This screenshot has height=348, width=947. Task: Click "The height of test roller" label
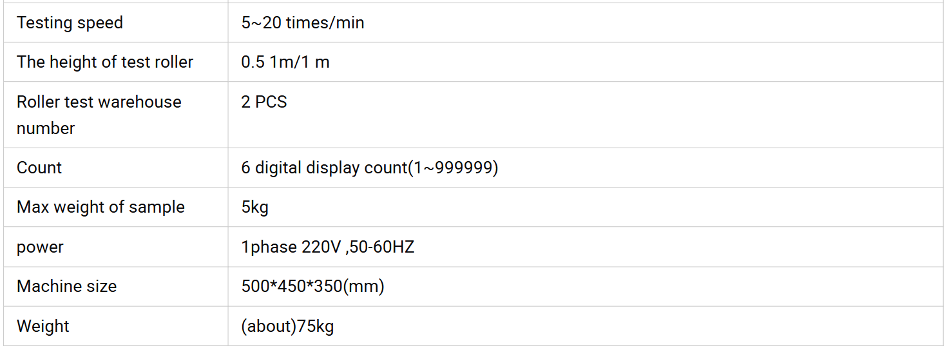tap(105, 63)
